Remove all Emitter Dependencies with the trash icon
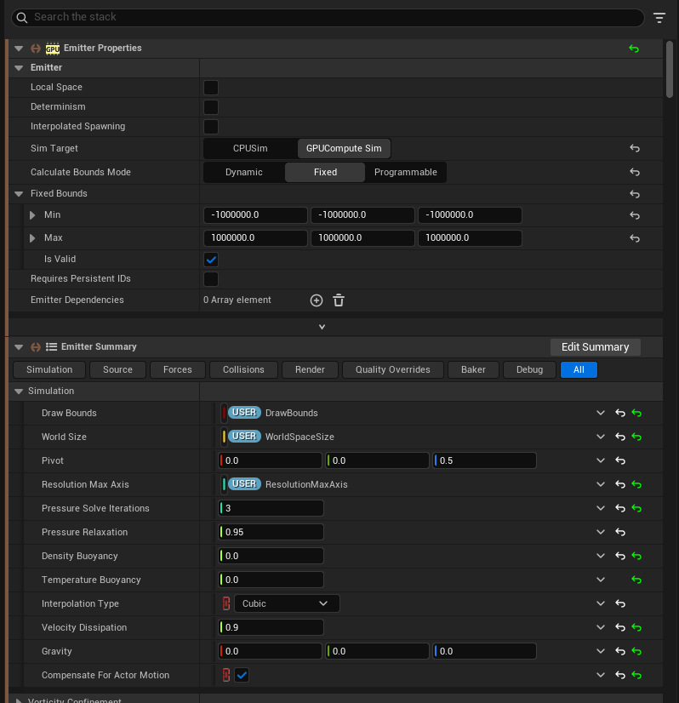679x703 pixels. pyautogui.click(x=339, y=300)
